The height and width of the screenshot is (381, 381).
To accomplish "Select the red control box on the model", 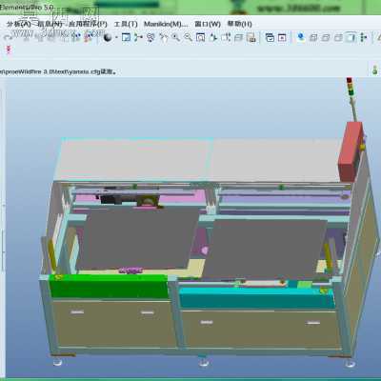I will (x=351, y=151).
